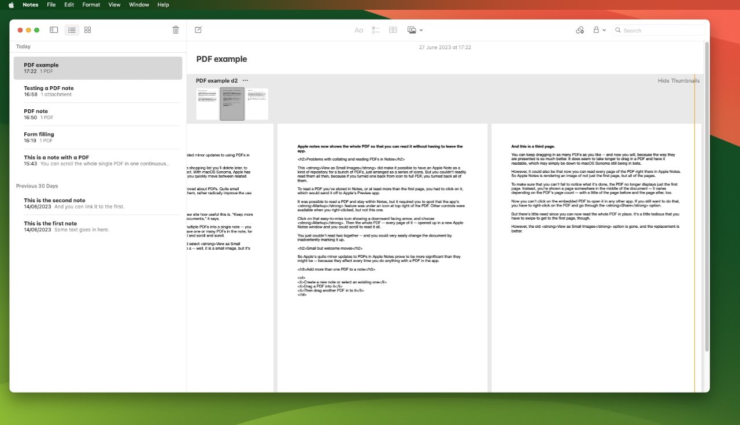Switch notes list to gallery view
This screenshot has height=425, width=740.
coord(87,29)
